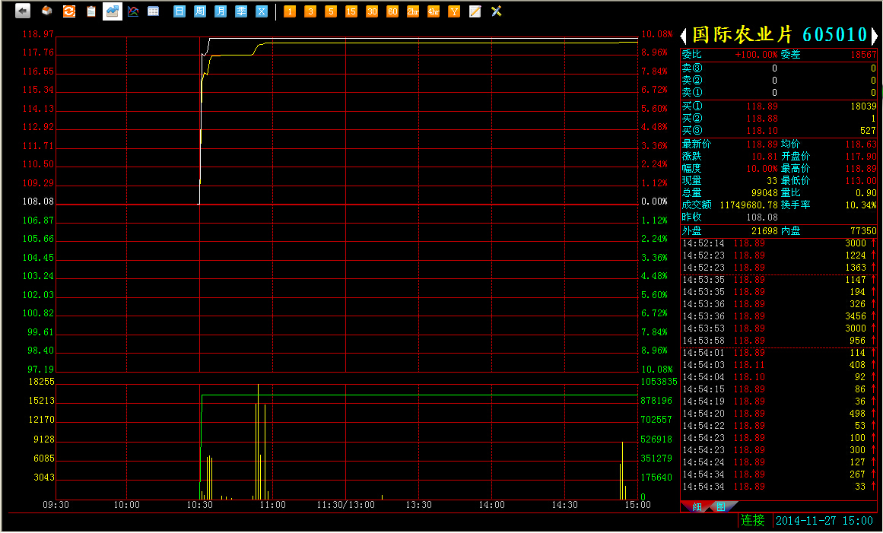Click the 委差 18567 value
Image resolution: width=883 pixels, height=533 pixels.
point(863,55)
